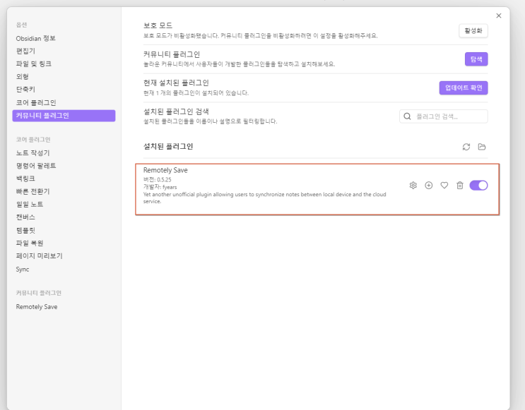Click the 개발자: fyears author text
This screenshot has width=525, height=410.
(x=160, y=187)
